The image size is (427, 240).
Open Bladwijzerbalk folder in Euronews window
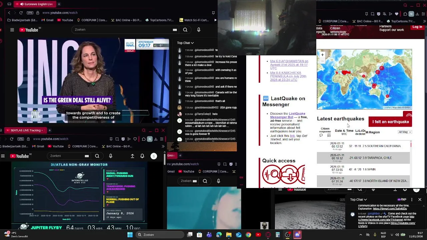pos(22,20)
